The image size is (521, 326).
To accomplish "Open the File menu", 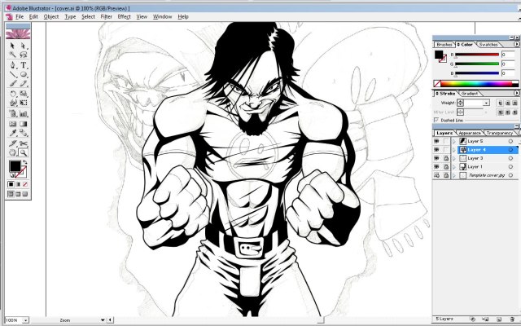I will pos(20,16).
